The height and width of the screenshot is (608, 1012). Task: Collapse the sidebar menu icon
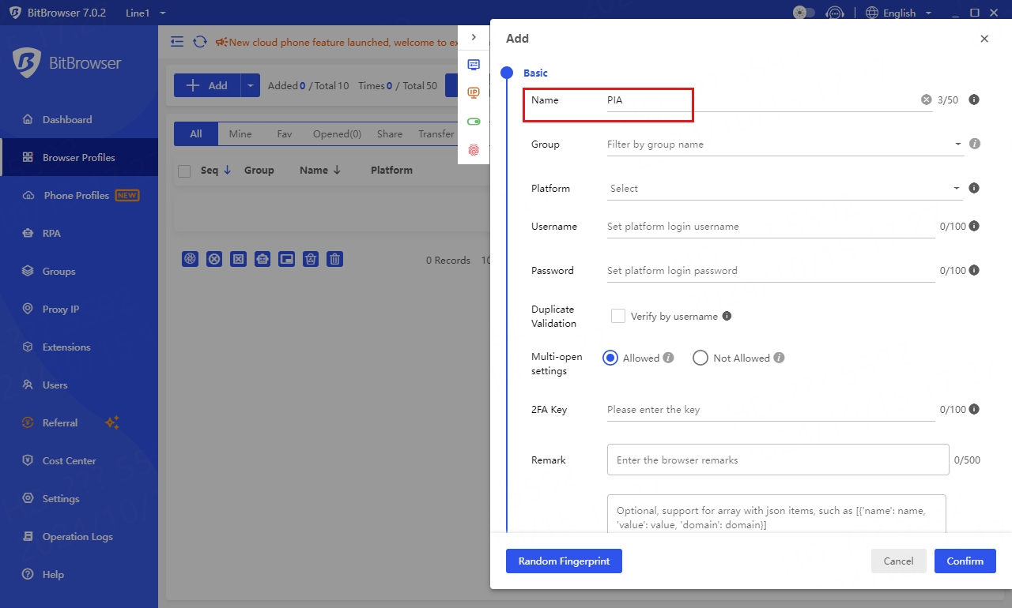coord(177,42)
